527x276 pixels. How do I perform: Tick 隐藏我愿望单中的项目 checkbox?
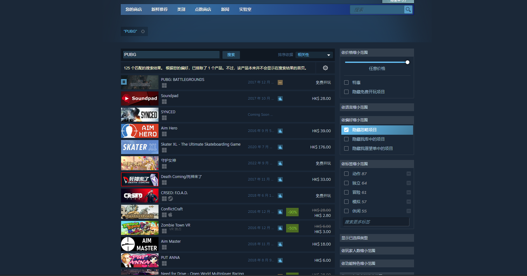pos(346,148)
